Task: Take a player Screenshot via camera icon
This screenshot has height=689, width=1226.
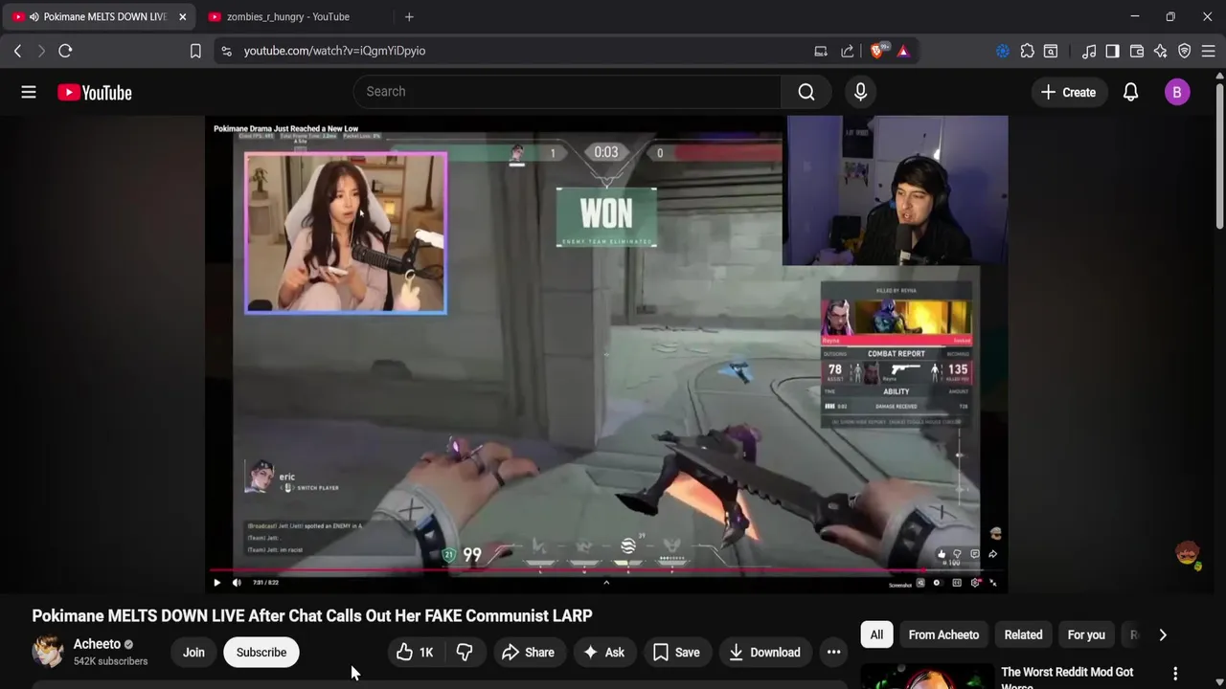Action: pos(920,583)
